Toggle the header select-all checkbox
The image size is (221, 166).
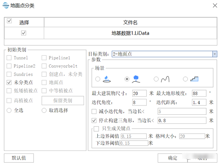pos(10,21)
